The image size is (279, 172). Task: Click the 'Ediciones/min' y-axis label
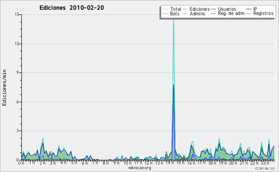4,87
